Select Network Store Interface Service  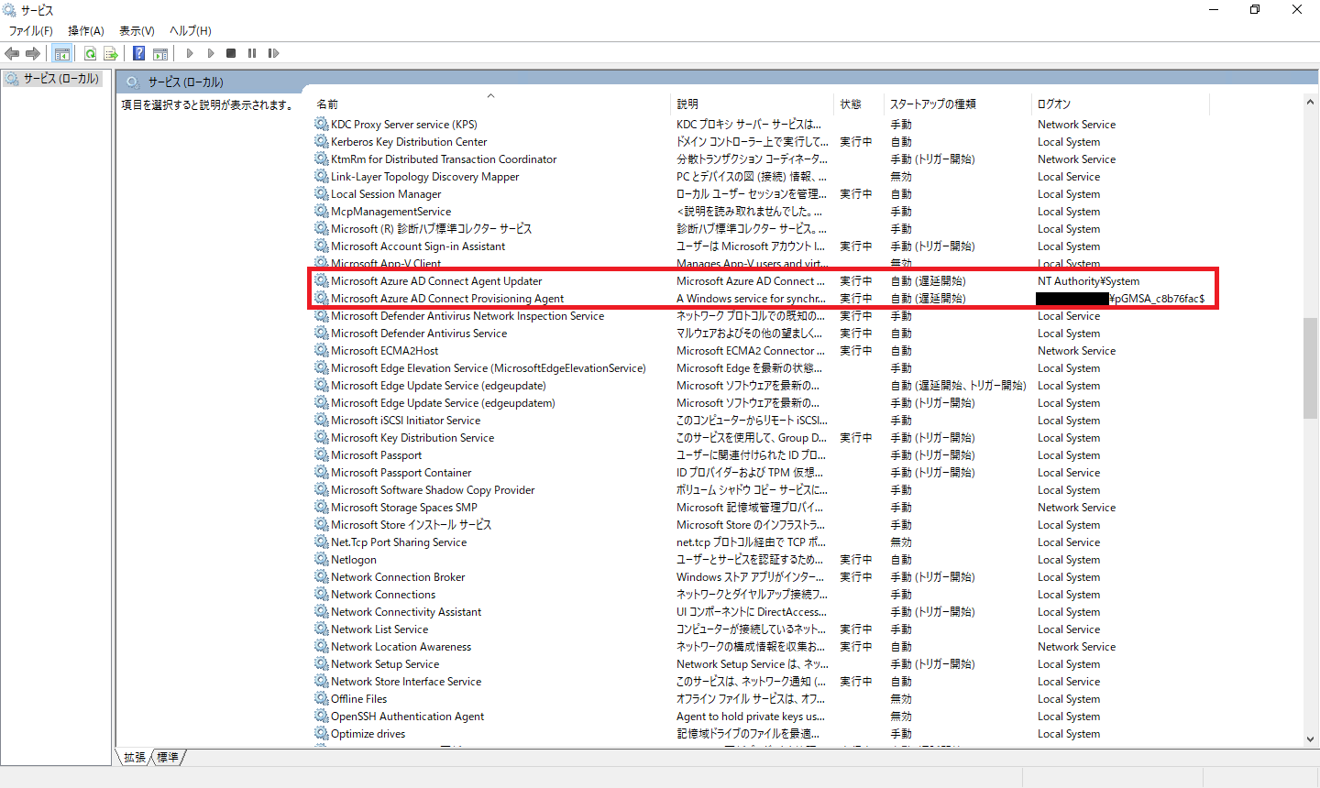pos(406,681)
